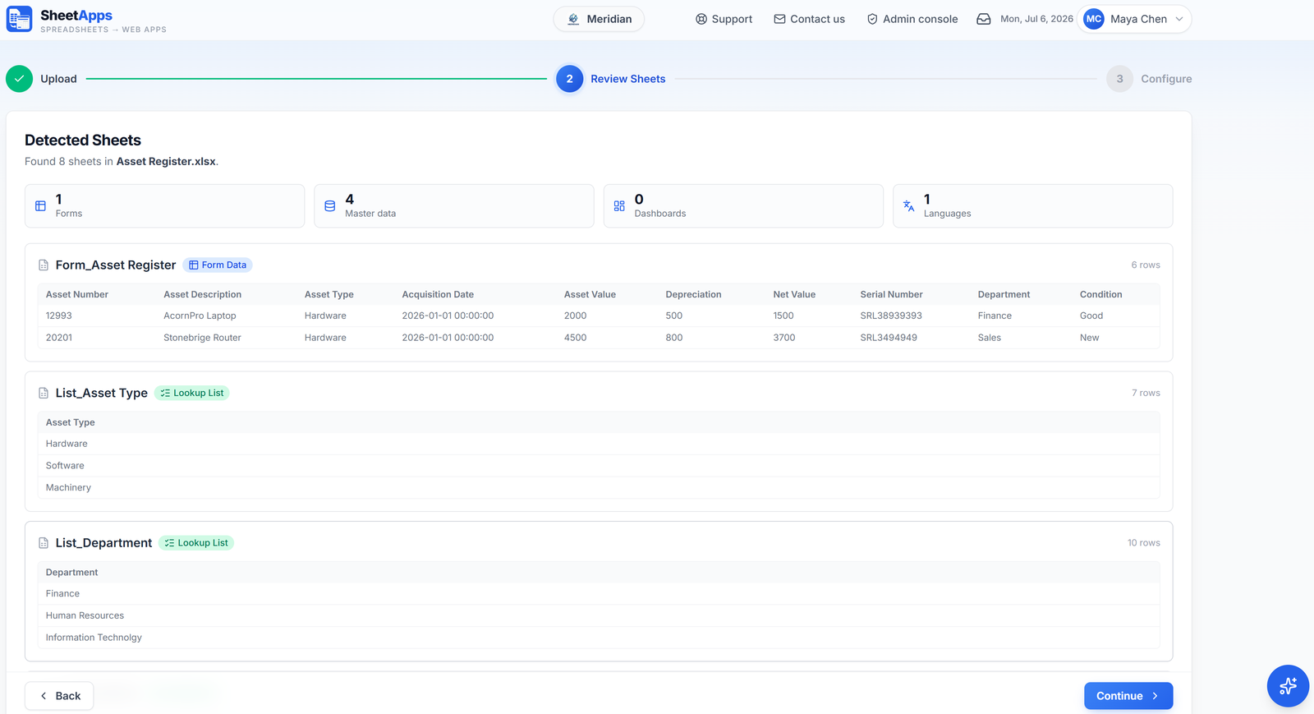The image size is (1314, 714).
Task: Click the Condition value New
Action: pos(1089,338)
